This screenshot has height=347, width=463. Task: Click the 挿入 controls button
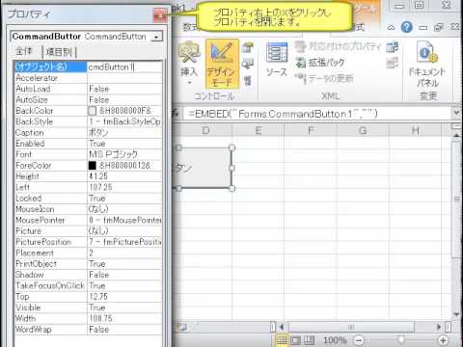[189, 64]
